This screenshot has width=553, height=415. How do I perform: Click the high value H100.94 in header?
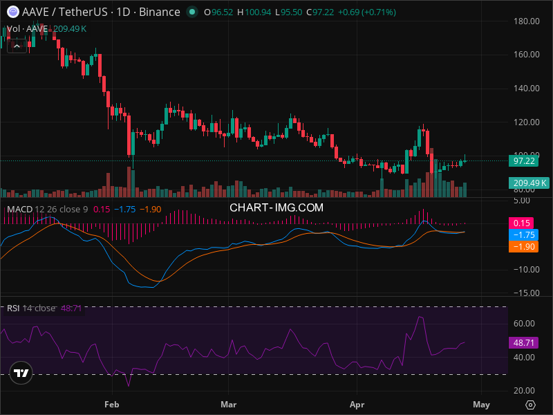pyautogui.click(x=254, y=12)
